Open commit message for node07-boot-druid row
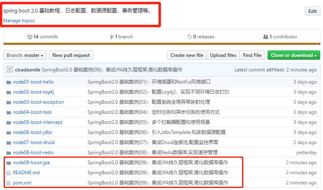Image resolution: width=323 pixels, height=190 pixels. coord(153,142)
